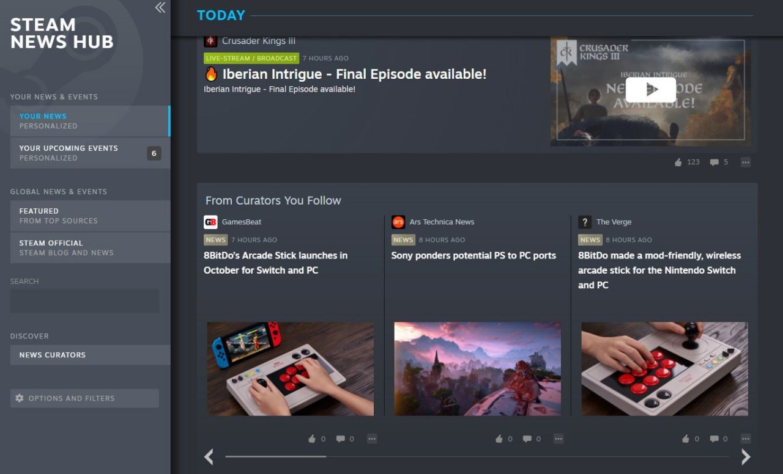Click the search input field
This screenshot has height=474, width=783.
(84, 301)
